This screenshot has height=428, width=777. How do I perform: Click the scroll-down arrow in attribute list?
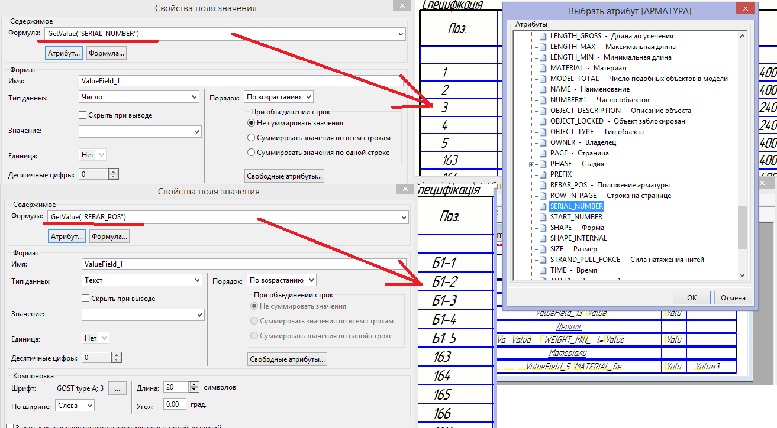coord(743,275)
